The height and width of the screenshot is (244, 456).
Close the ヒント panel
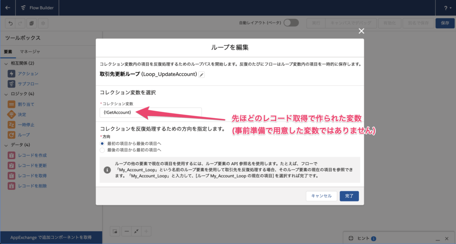[447, 239]
